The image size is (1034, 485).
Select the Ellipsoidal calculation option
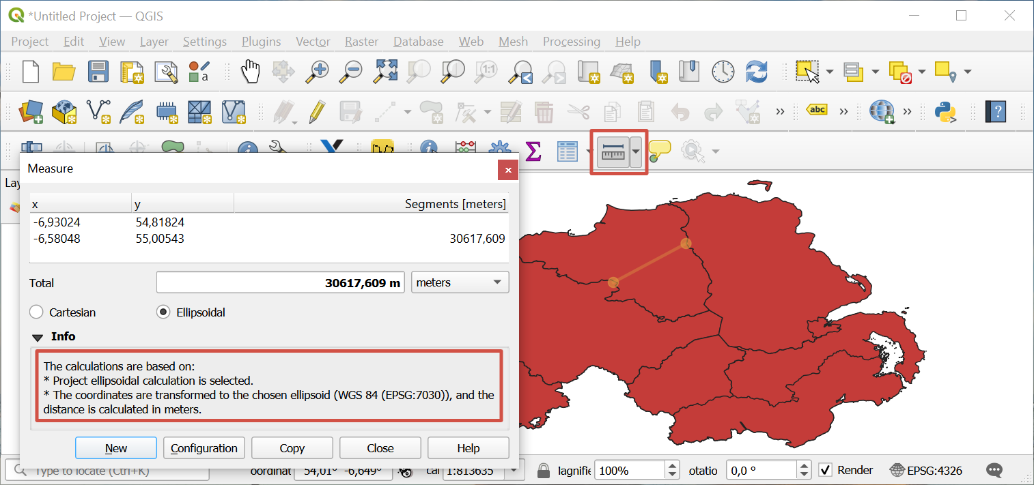[x=163, y=312]
